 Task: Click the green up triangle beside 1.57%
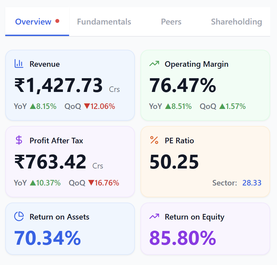(x=222, y=106)
